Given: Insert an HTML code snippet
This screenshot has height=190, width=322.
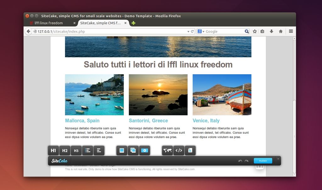Looking at the screenshot, I should click(x=179, y=151).
